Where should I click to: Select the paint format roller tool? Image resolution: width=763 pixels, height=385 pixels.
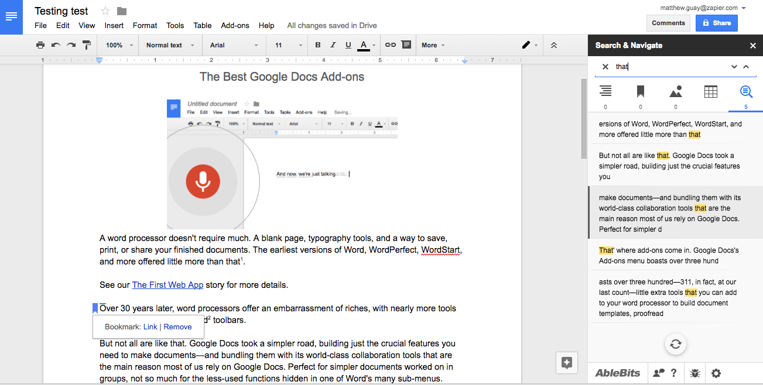(87, 45)
